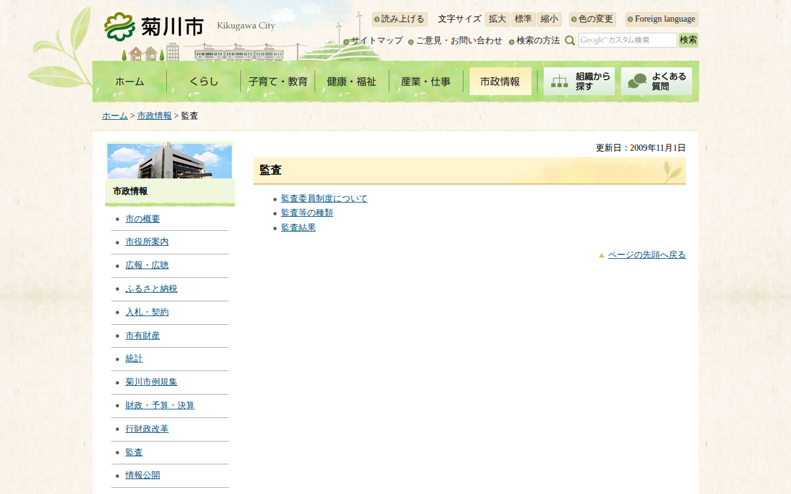791x494 pixels.
Task: Focus the Google custom search field
Action: 628,40
